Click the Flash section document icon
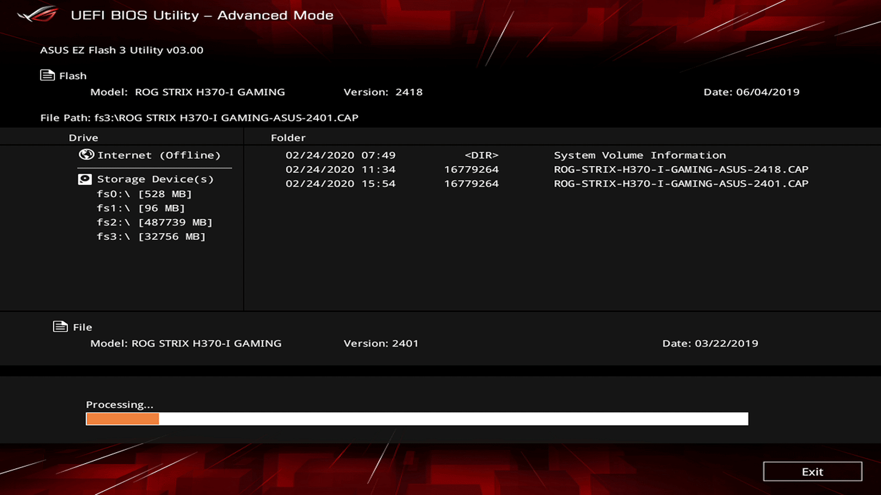 (47, 75)
